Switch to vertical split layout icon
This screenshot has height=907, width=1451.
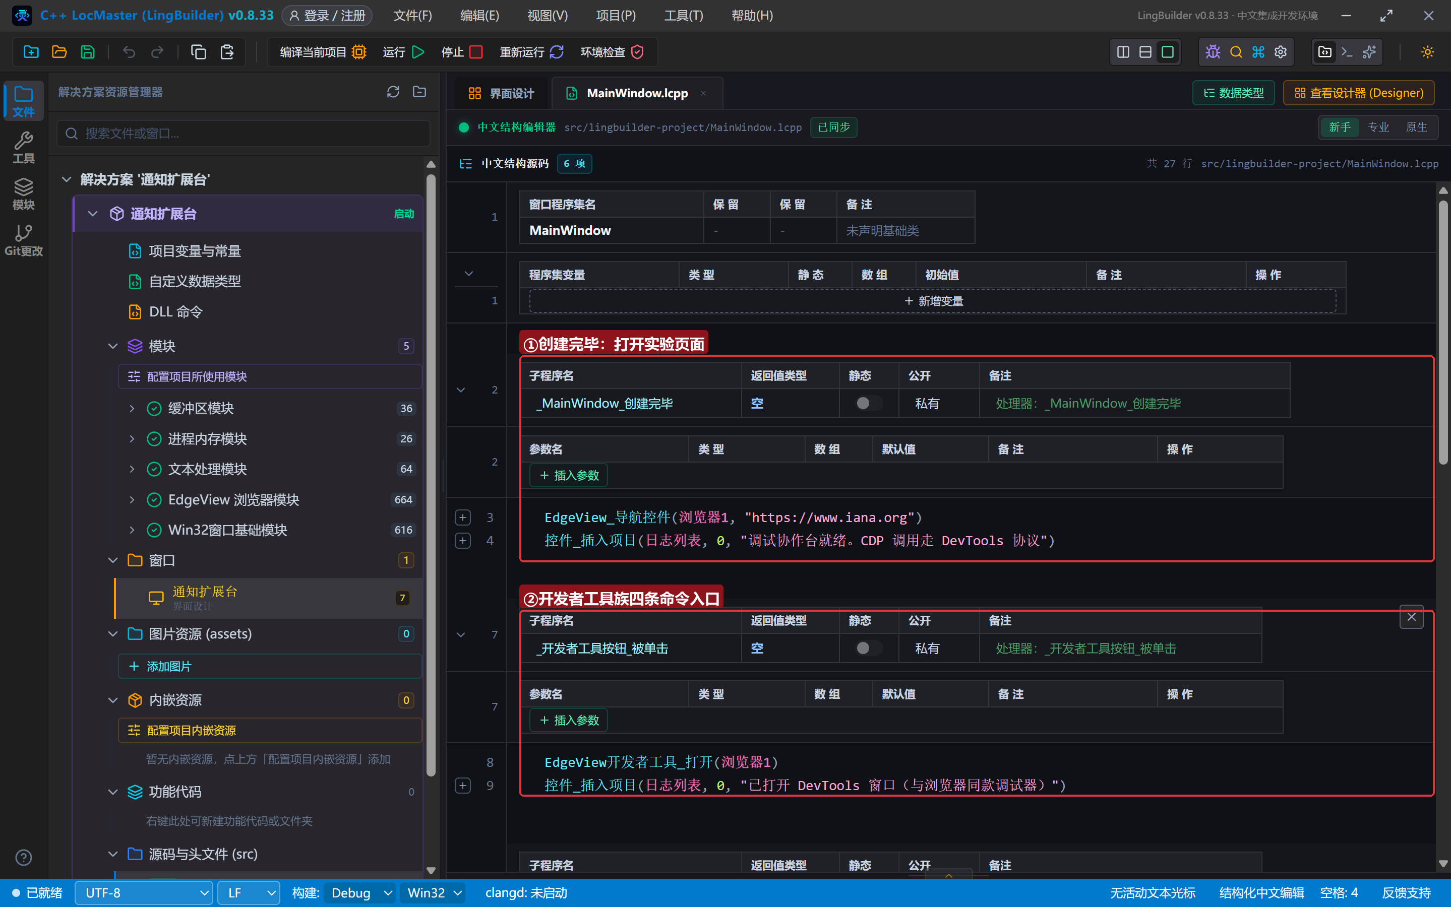(1123, 52)
